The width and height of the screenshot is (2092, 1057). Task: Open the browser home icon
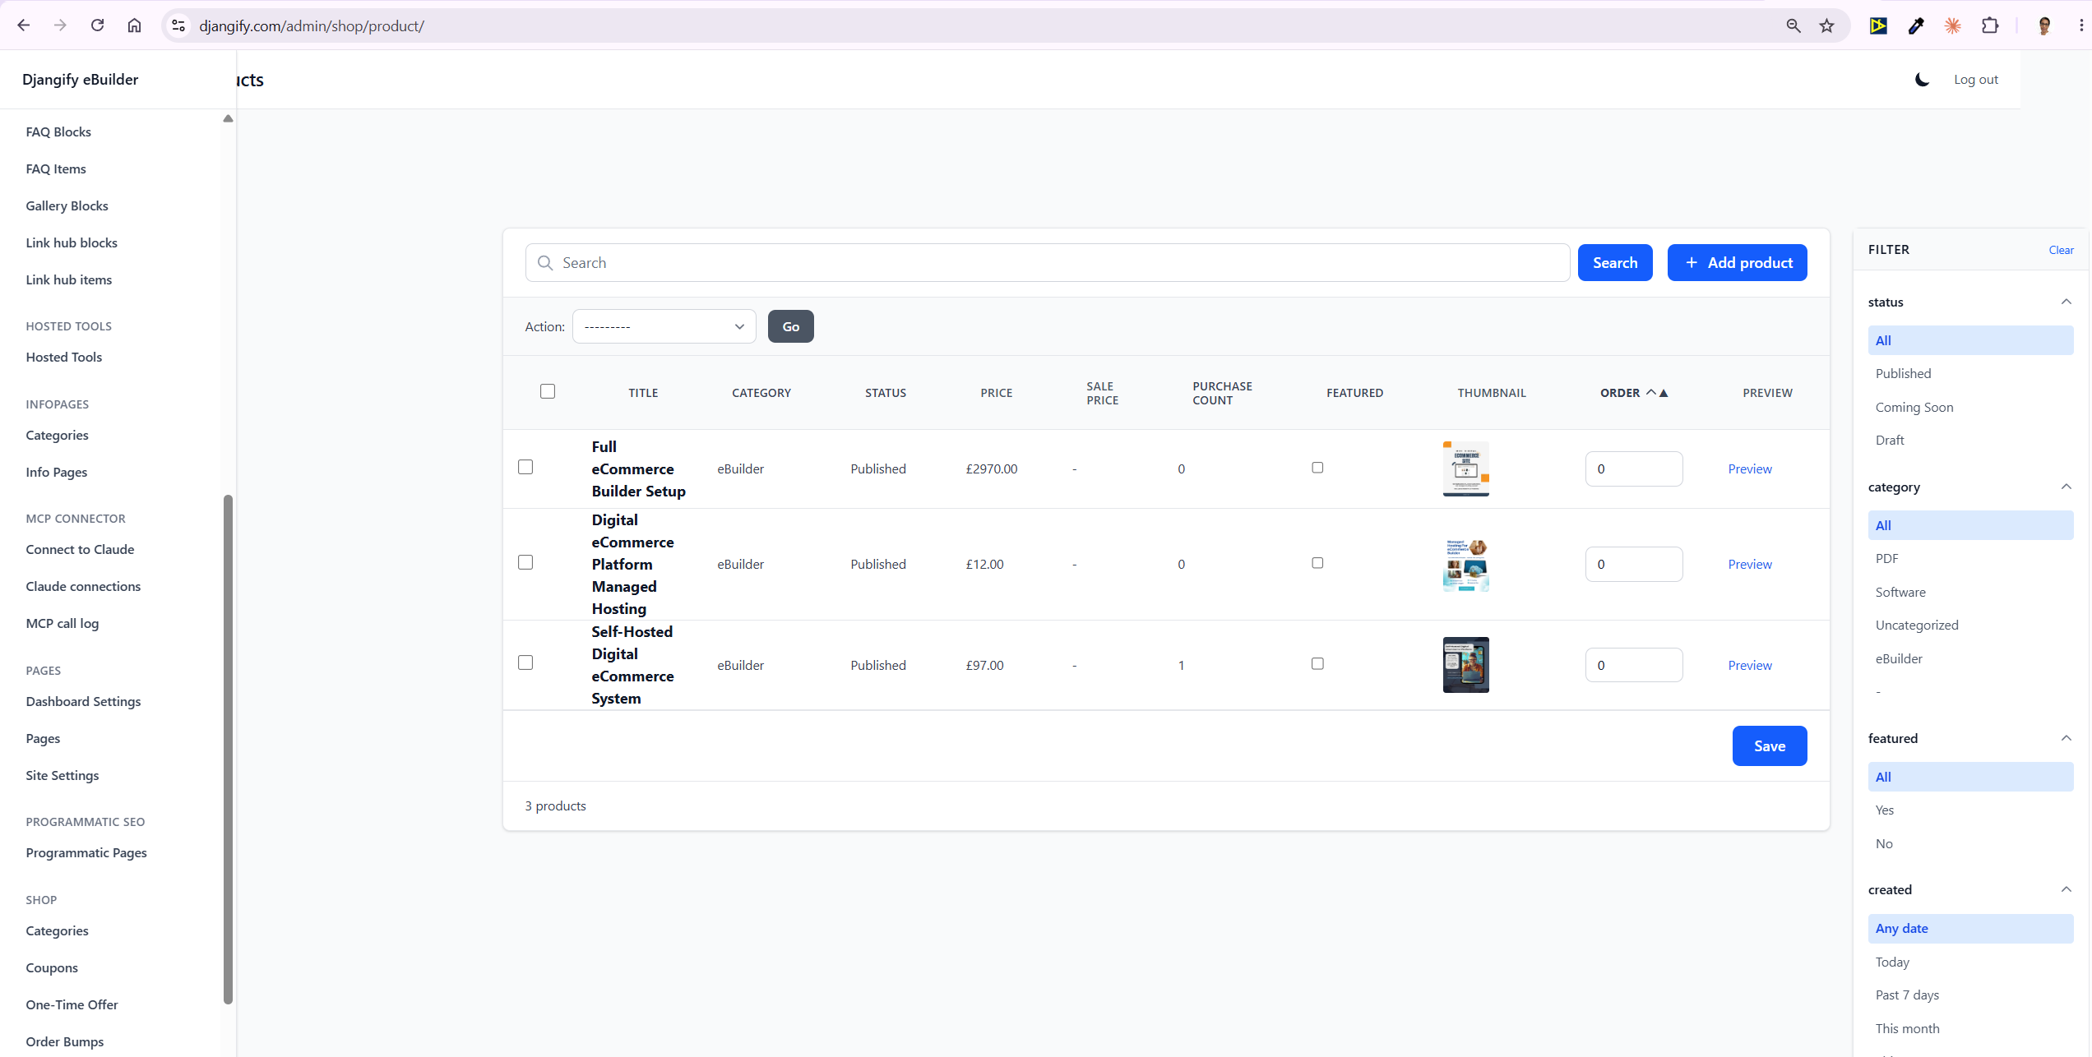click(x=134, y=25)
